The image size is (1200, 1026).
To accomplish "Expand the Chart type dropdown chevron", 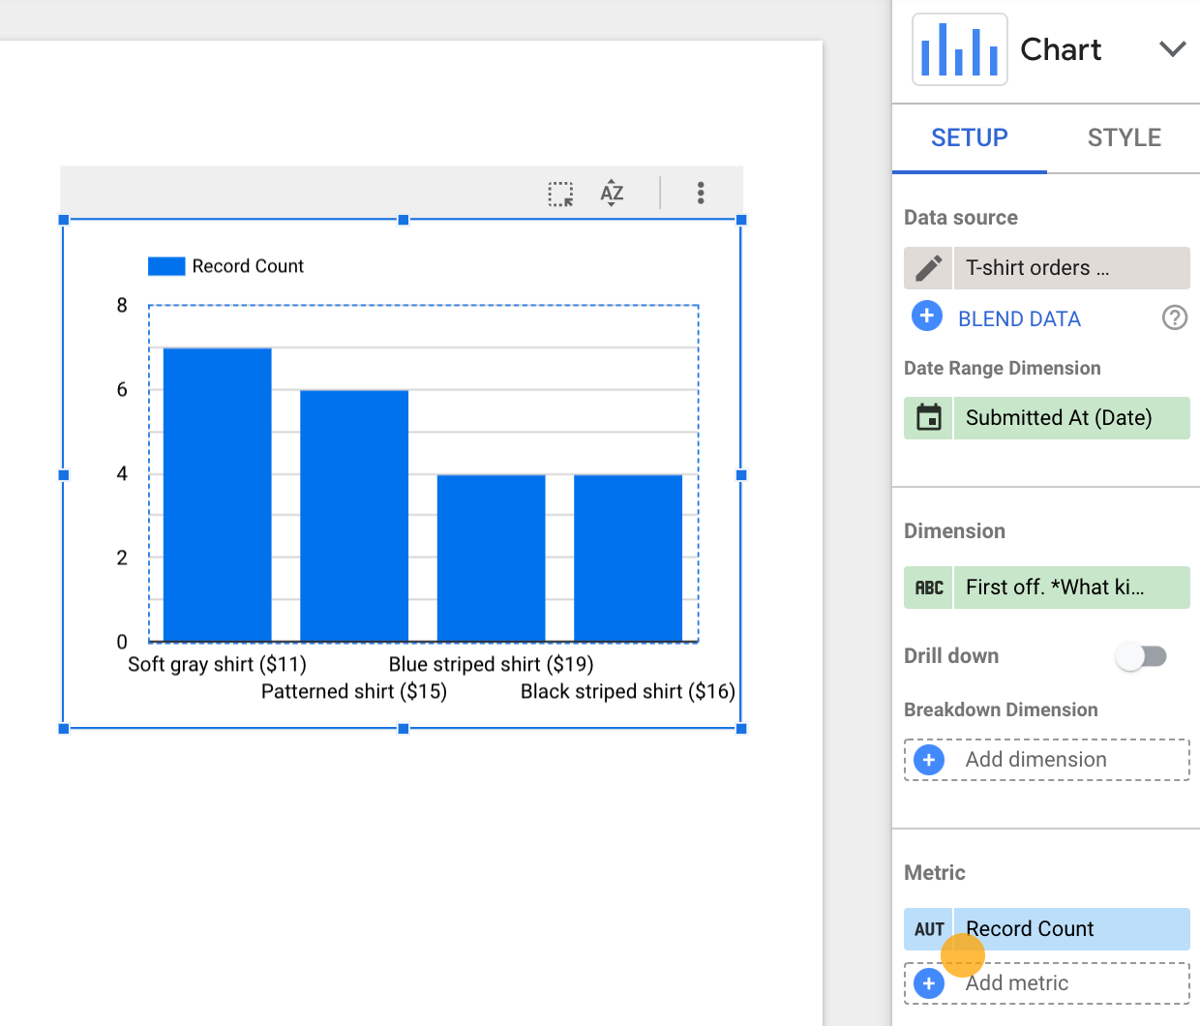I will click(1172, 49).
